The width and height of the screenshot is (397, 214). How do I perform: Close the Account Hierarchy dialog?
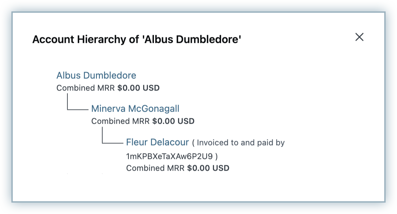359,37
